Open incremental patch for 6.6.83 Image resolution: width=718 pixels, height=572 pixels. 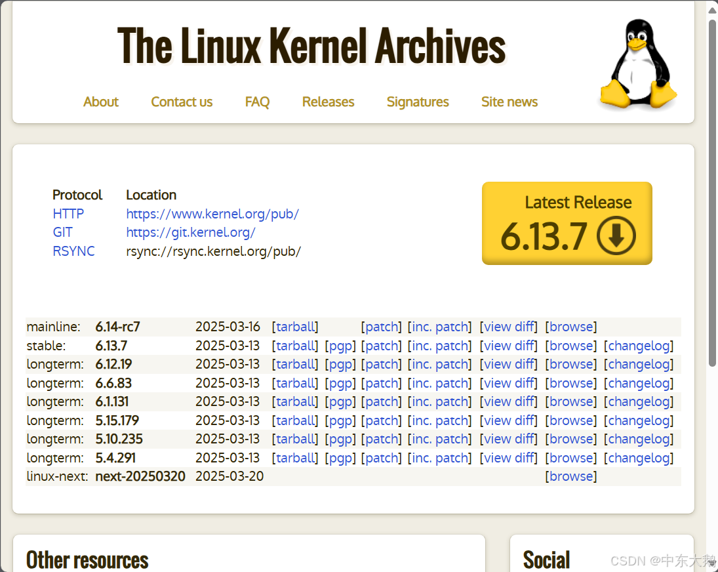coord(440,383)
